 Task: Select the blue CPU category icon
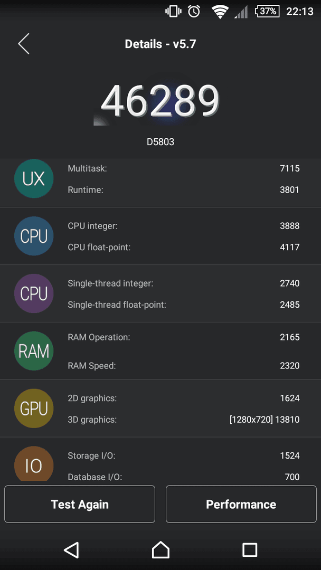[34, 236]
